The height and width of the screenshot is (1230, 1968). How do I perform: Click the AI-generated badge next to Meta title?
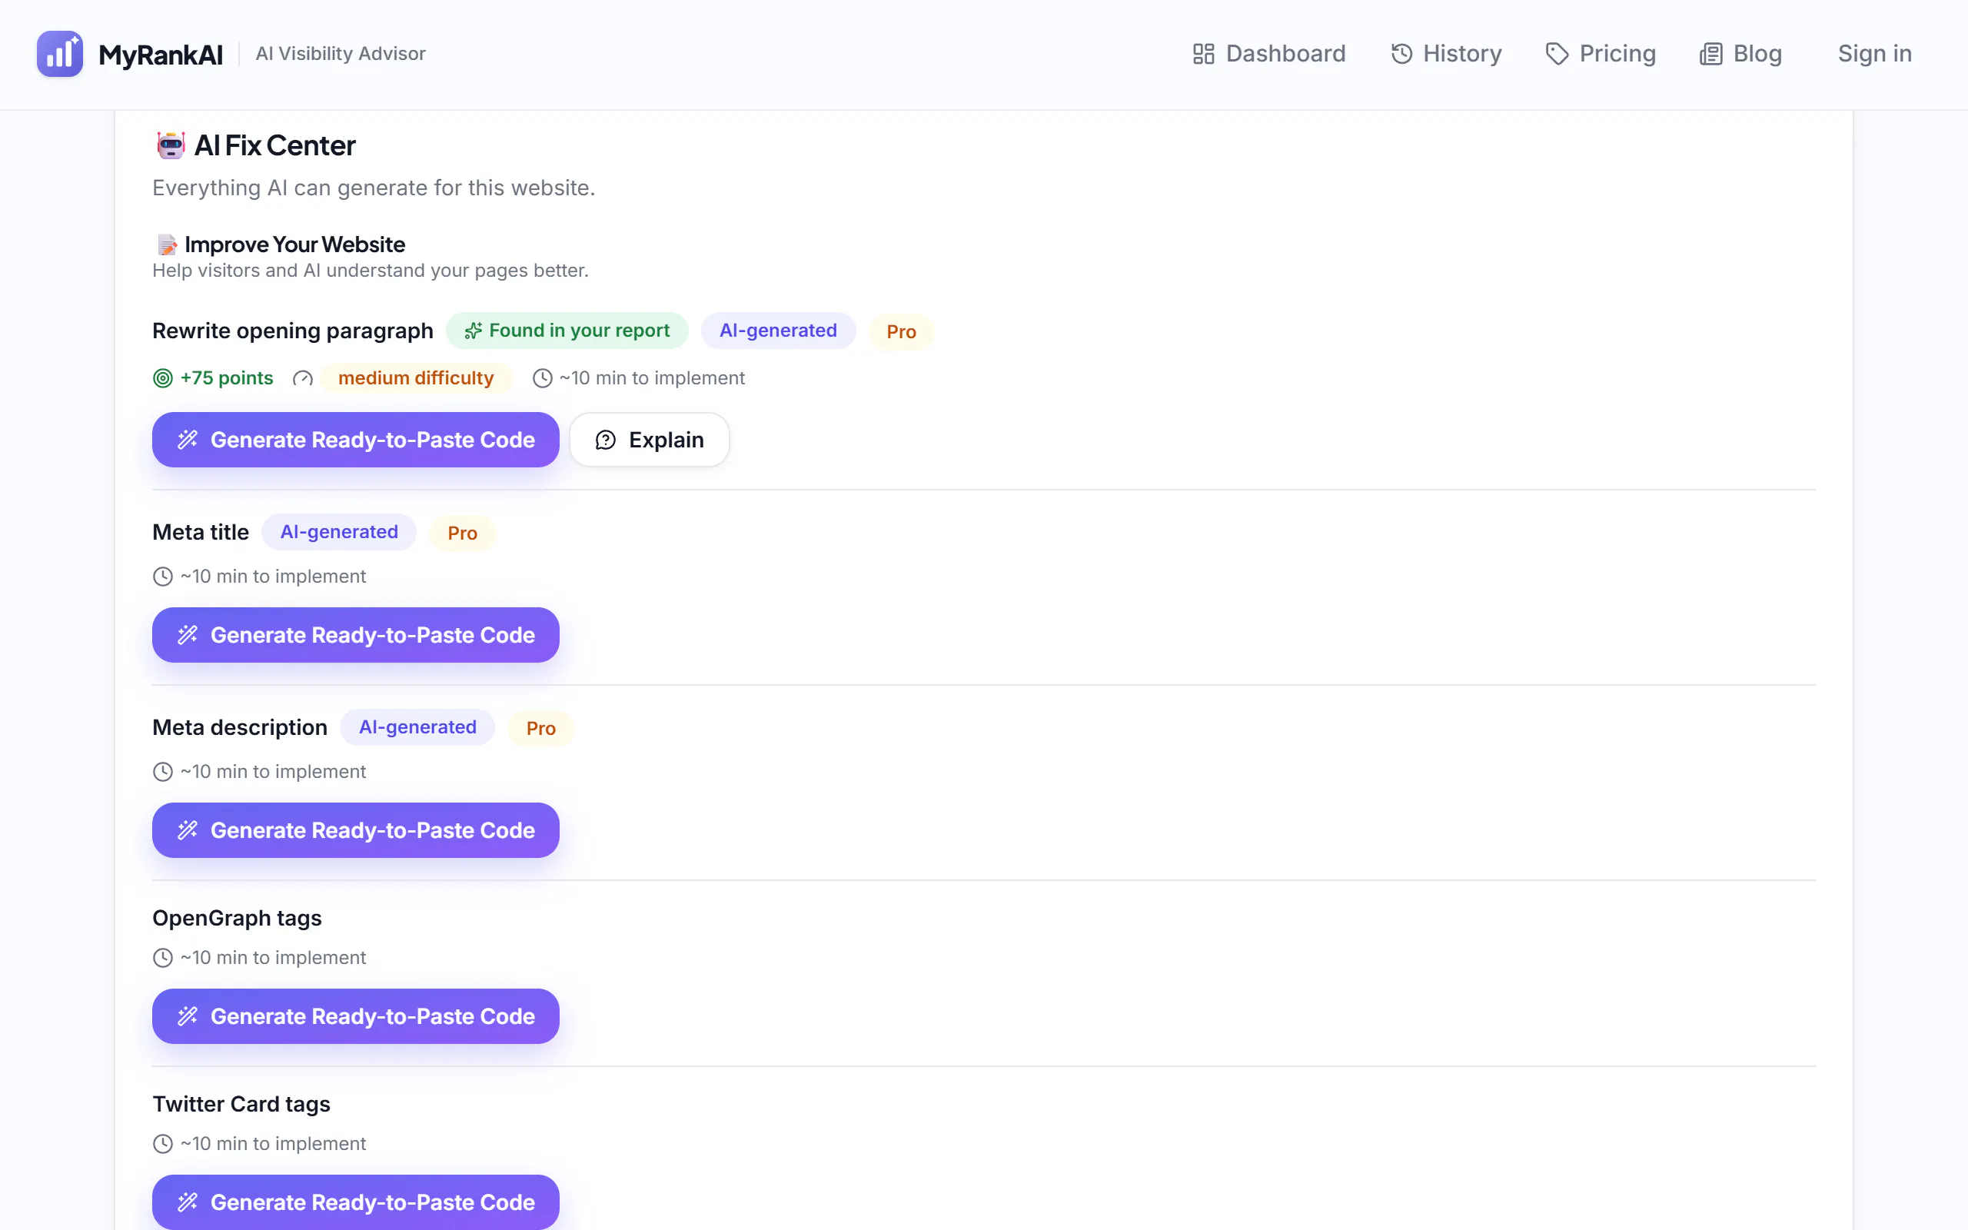[339, 533]
